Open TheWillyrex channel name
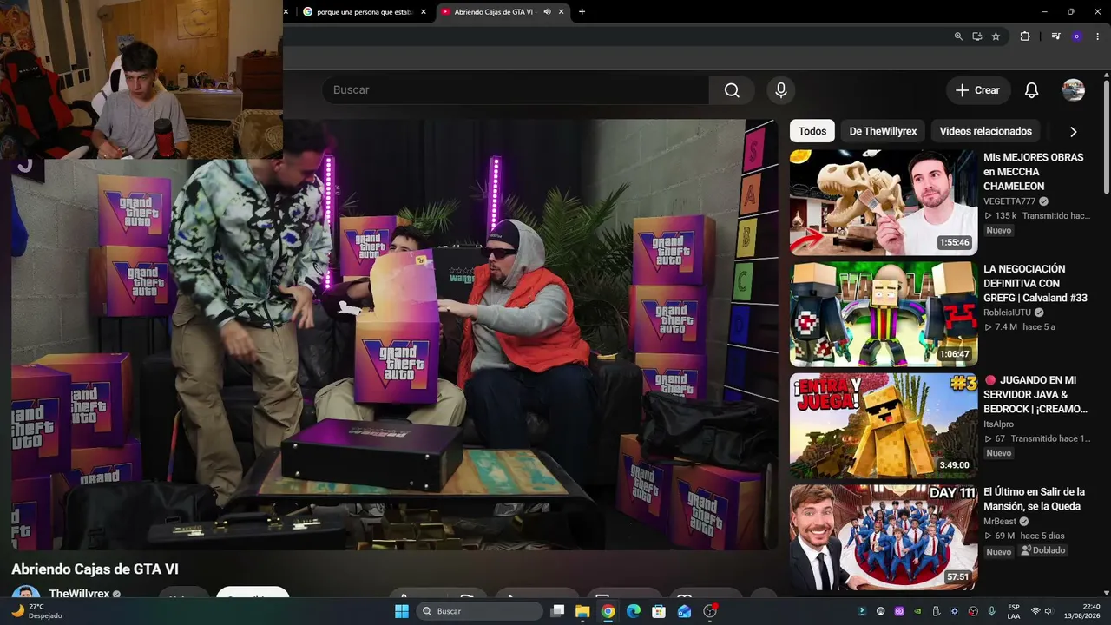1111x625 pixels. click(79, 594)
